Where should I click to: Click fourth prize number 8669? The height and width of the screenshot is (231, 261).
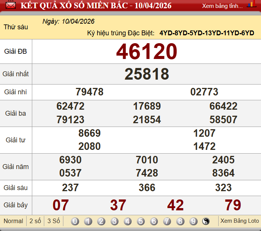pyautogui.click(x=90, y=133)
